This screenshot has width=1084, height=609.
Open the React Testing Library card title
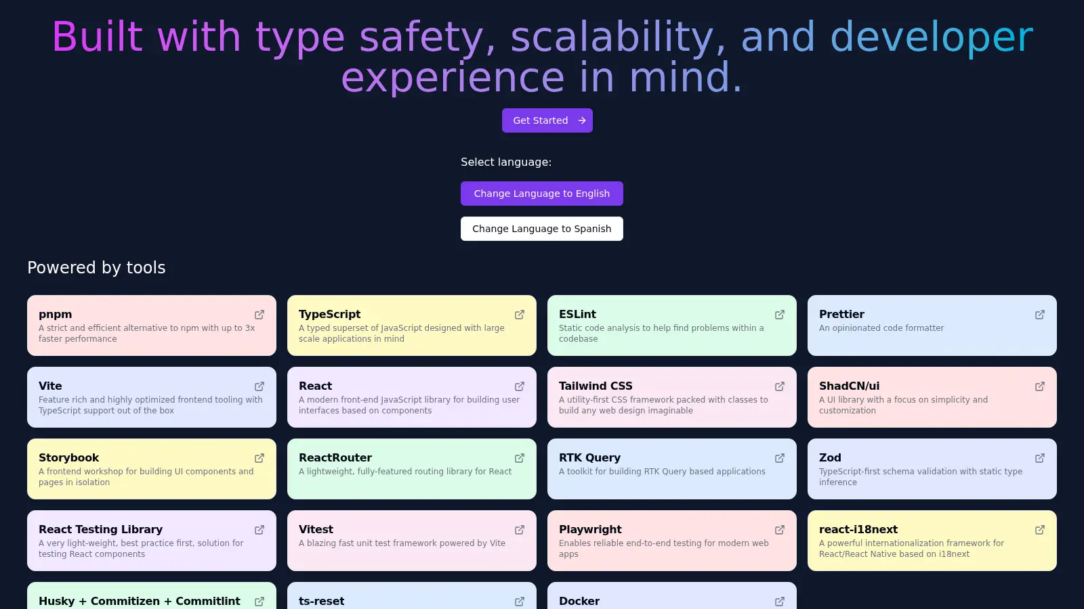(x=101, y=529)
